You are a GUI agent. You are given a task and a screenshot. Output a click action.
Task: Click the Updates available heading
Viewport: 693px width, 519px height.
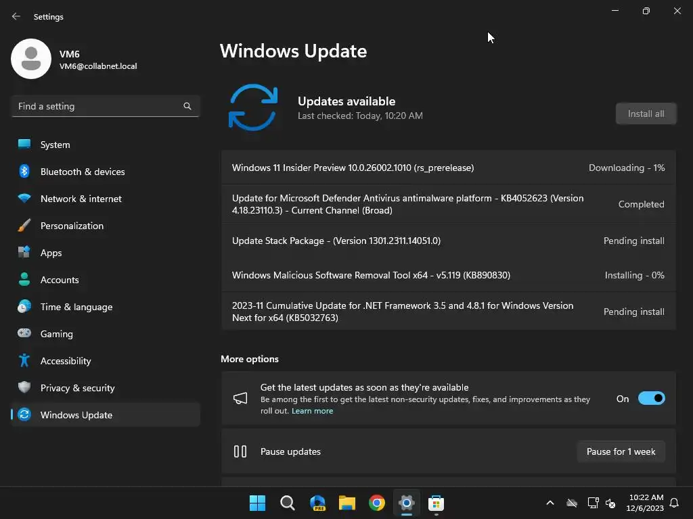(x=346, y=101)
